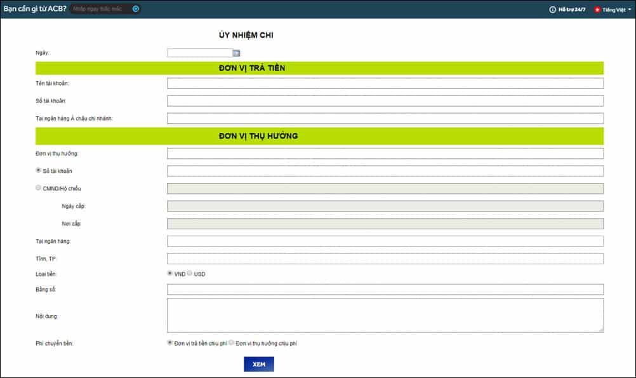Click the Hỗ trợ 24/7 support link
Image resolution: width=636 pixels, height=378 pixels.
(x=571, y=10)
